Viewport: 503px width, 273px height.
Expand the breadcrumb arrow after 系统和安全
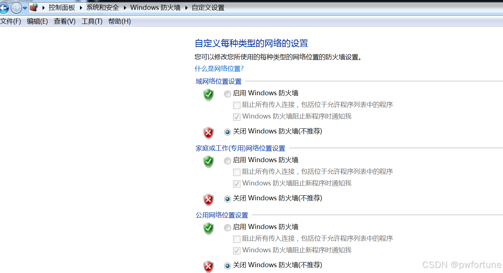click(x=124, y=8)
